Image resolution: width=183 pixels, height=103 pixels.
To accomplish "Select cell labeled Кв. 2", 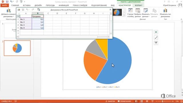I will pos(26,22).
